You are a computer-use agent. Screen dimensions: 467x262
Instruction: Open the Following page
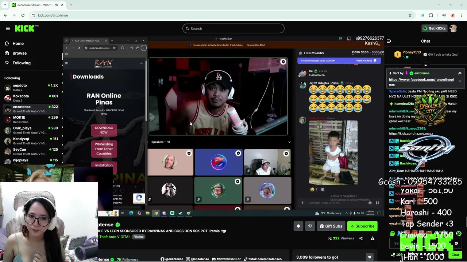pos(22,63)
